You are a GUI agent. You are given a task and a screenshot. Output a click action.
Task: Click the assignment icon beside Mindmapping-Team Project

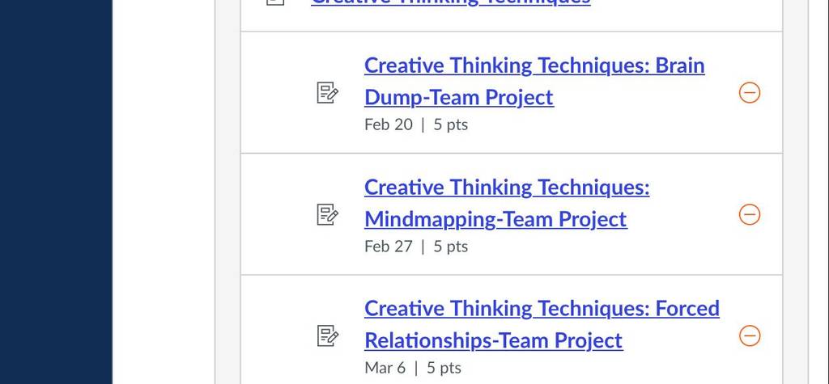(x=327, y=215)
